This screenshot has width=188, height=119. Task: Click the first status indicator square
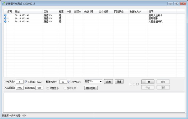pos(131,84)
